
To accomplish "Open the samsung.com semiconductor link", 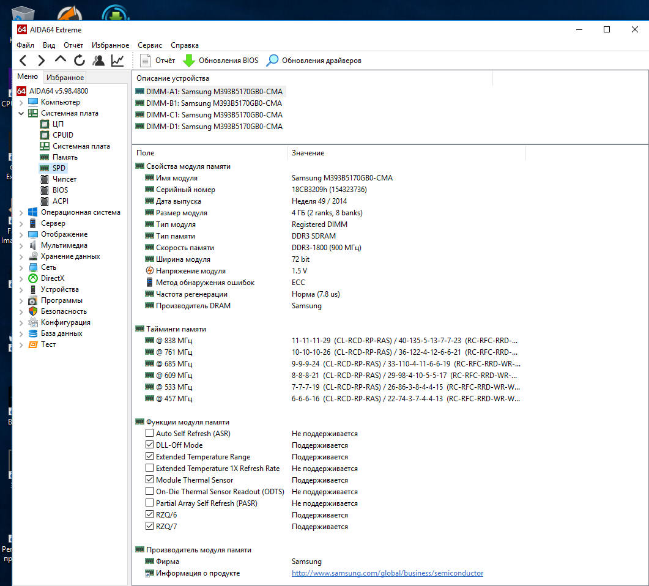I will [387, 573].
